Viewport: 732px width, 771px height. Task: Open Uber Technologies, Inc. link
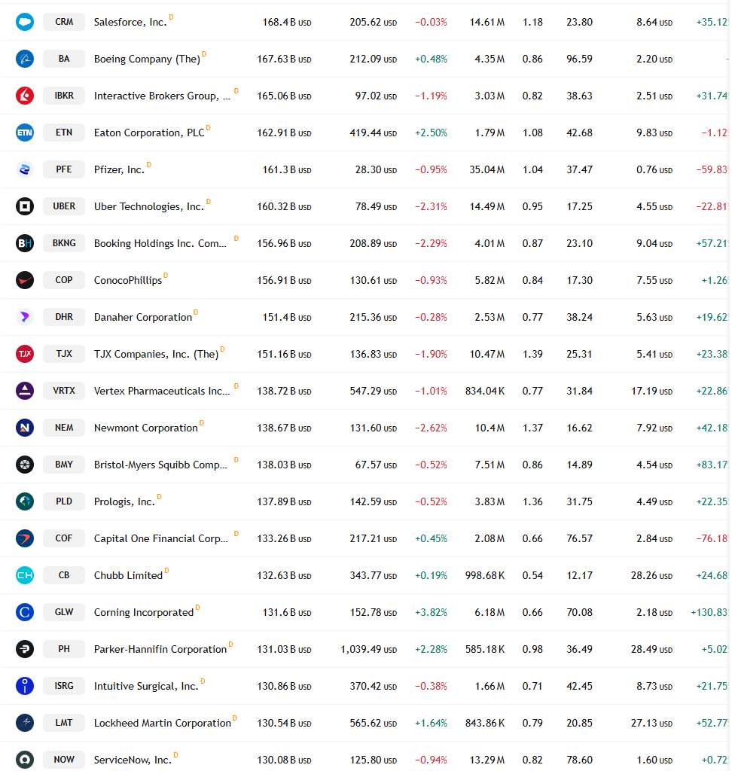tap(149, 206)
